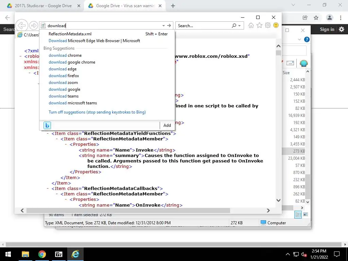Click the smiley feedback icon

(x=276, y=25)
